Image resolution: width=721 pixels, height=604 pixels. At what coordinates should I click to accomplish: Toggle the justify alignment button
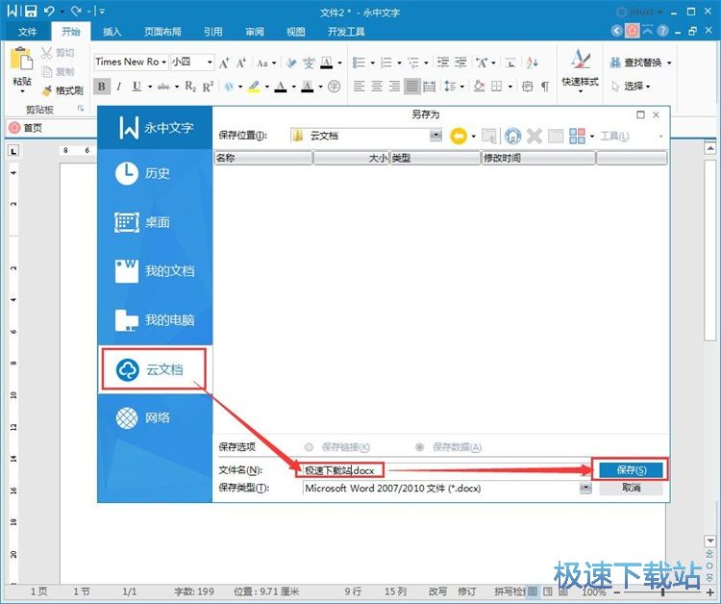(412, 86)
